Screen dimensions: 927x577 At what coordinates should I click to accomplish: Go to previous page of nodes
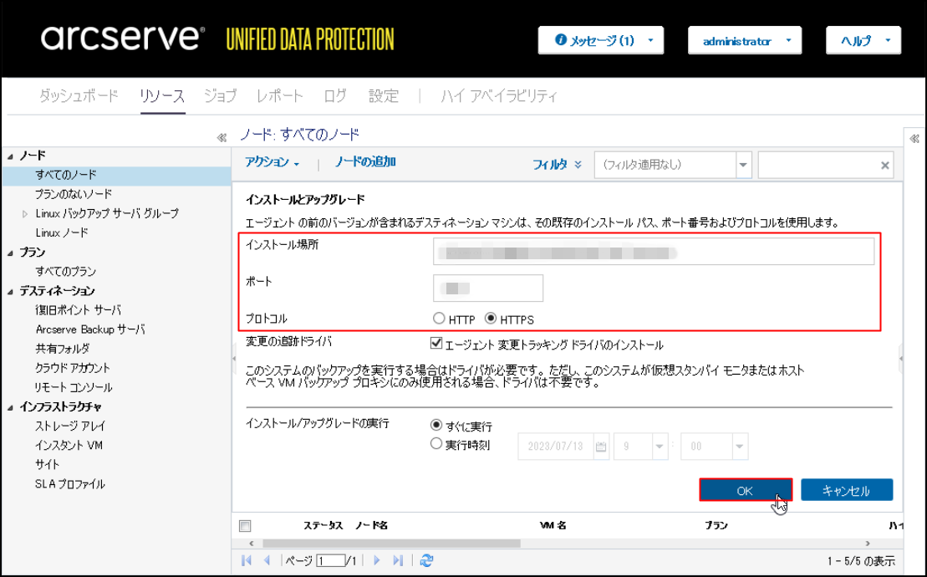click(267, 559)
